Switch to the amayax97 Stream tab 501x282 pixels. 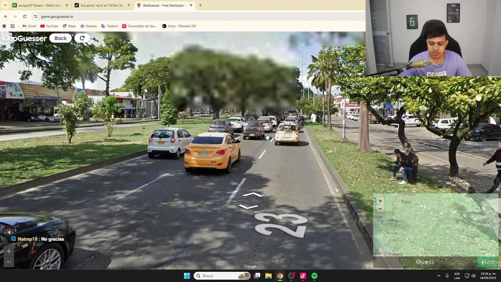pyautogui.click(x=40, y=5)
